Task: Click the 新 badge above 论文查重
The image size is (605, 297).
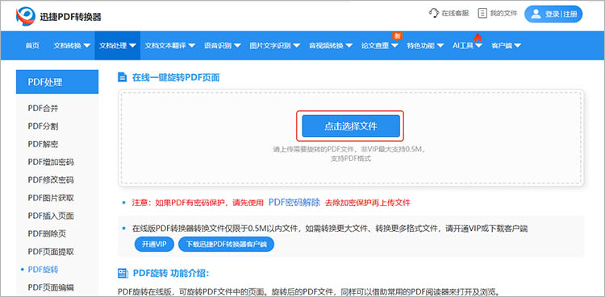Action: click(398, 36)
